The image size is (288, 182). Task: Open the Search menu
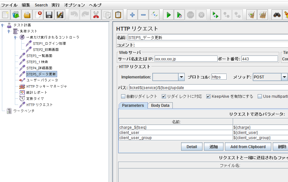(x=41, y=5)
